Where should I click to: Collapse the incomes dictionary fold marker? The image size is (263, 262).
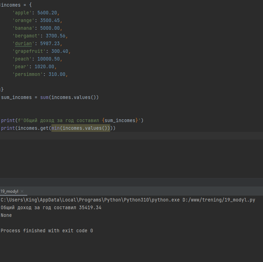0,5
